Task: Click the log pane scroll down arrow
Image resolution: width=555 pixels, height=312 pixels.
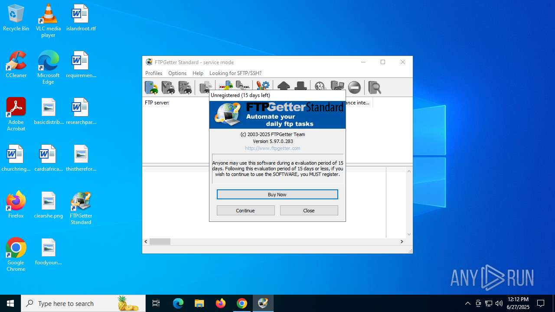Action: click(x=409, y=234)
